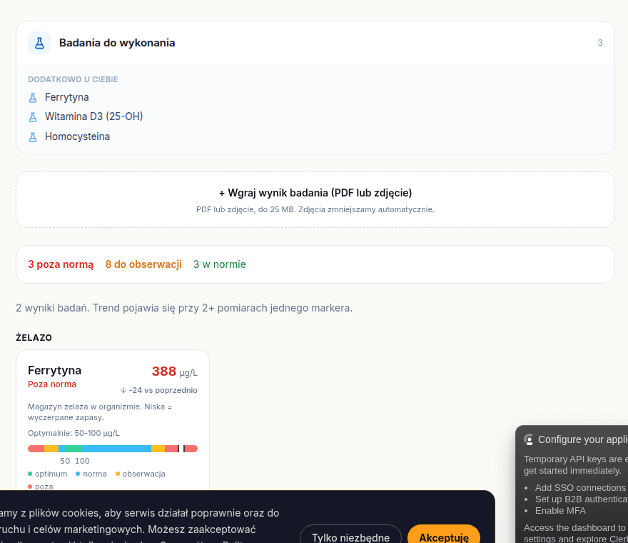Viewport: 628px width, 543px height.
Task: Open the Ferrytyna item in tests list
Action: pos(66,97)
